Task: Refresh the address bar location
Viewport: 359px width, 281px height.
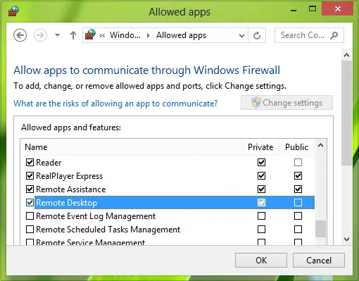Action: (257, 35)
